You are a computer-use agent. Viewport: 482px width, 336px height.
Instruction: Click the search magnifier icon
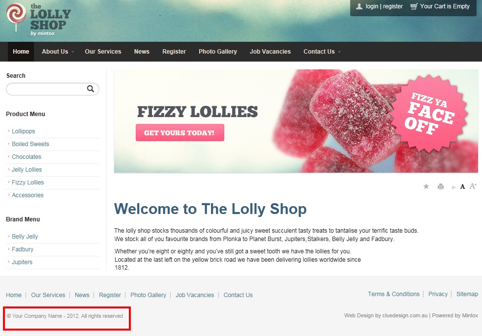(90, 89)
